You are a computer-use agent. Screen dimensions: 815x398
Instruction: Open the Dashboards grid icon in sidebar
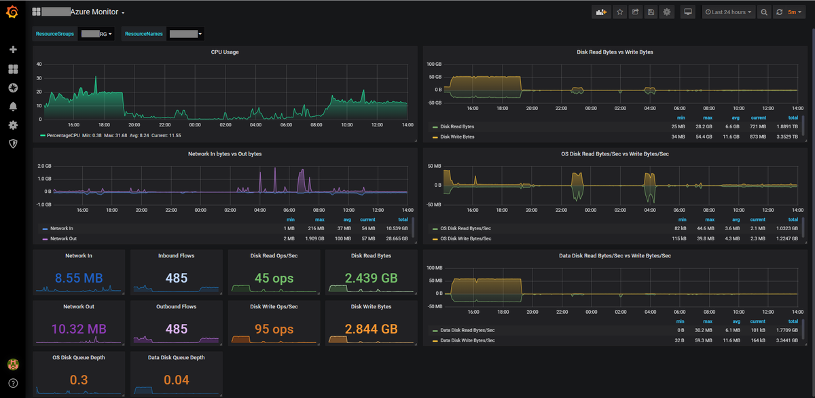point(13,69)
